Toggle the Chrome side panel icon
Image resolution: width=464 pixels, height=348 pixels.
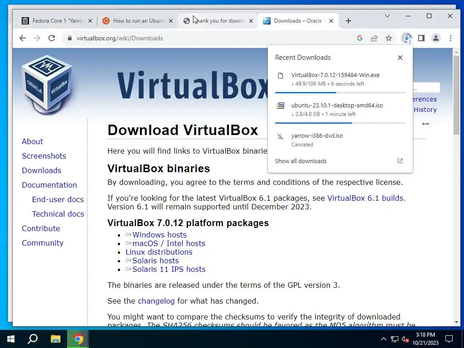pos(421,38)
